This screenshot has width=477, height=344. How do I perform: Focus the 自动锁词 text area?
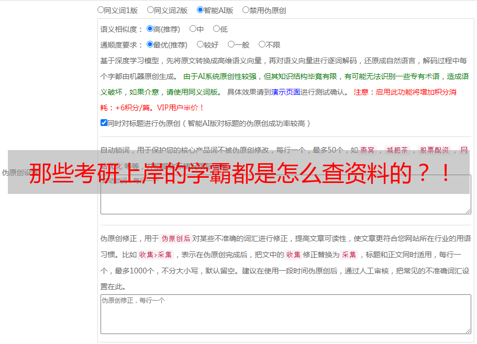(x=286, y=194)
